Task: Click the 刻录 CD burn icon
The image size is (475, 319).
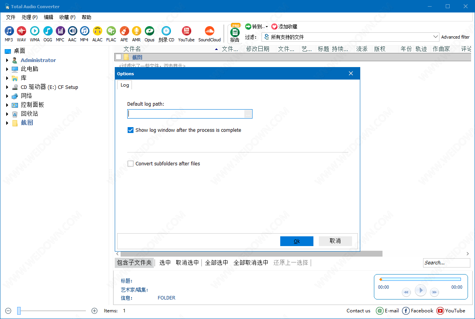Action: 166,31
